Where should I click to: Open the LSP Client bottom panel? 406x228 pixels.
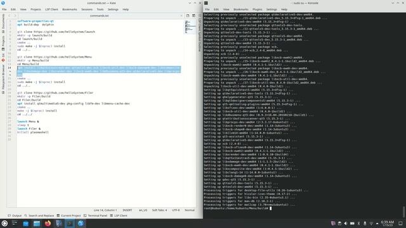click(x=119, y=215)
